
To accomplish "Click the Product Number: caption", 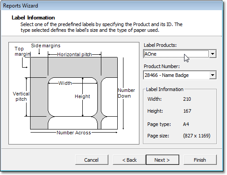I will click(x=162, y=66).
